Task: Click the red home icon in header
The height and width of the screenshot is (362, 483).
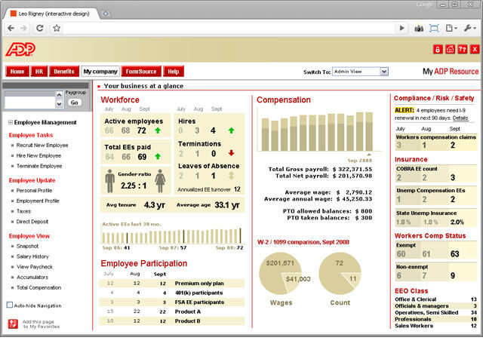Action: (x=450, y=49)
